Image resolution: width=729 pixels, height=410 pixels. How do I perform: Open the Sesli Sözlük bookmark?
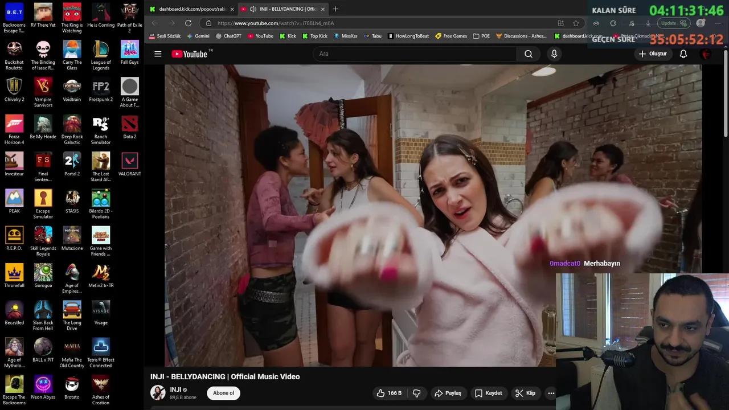point(165,36)
